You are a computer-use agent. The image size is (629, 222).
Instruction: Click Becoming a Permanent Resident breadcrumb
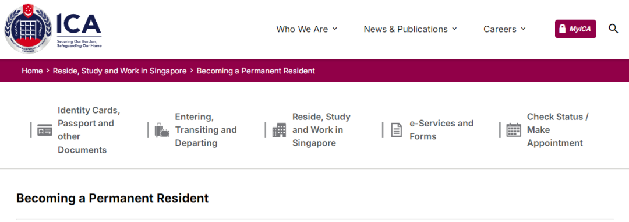256,71
